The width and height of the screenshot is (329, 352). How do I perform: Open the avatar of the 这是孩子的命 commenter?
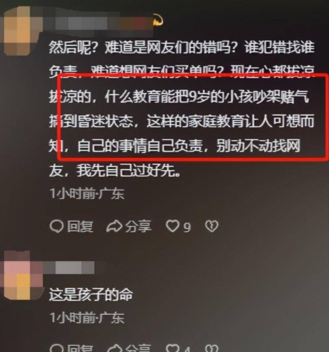pos(21,275)
